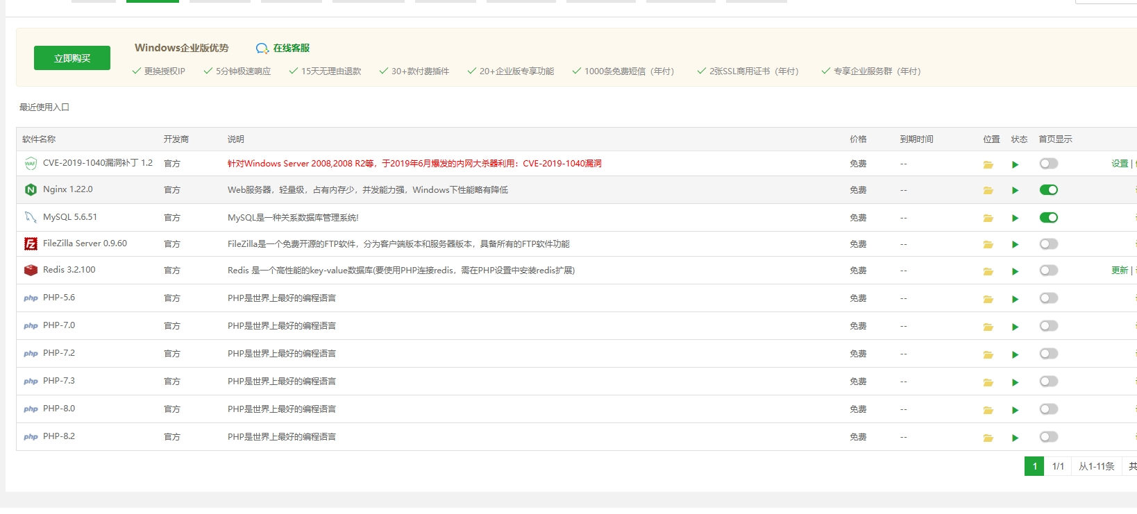Enable homepage display for Redis 3.2.100
This screenshot has width=1137, height=514.
(x=1049, y=271)
